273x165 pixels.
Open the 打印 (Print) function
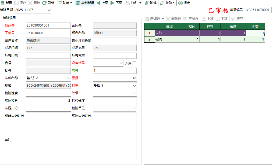[132, 3]
